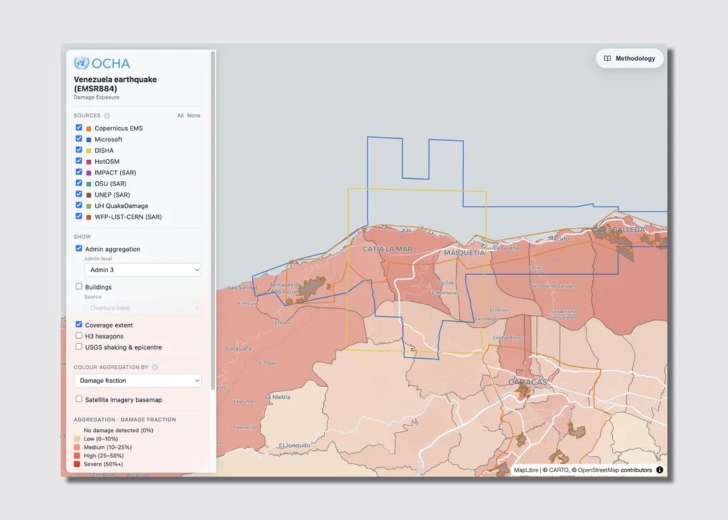The width and height of the screenshot is (728, 520).
Task: Select All sources link
Action: (180, 116)
